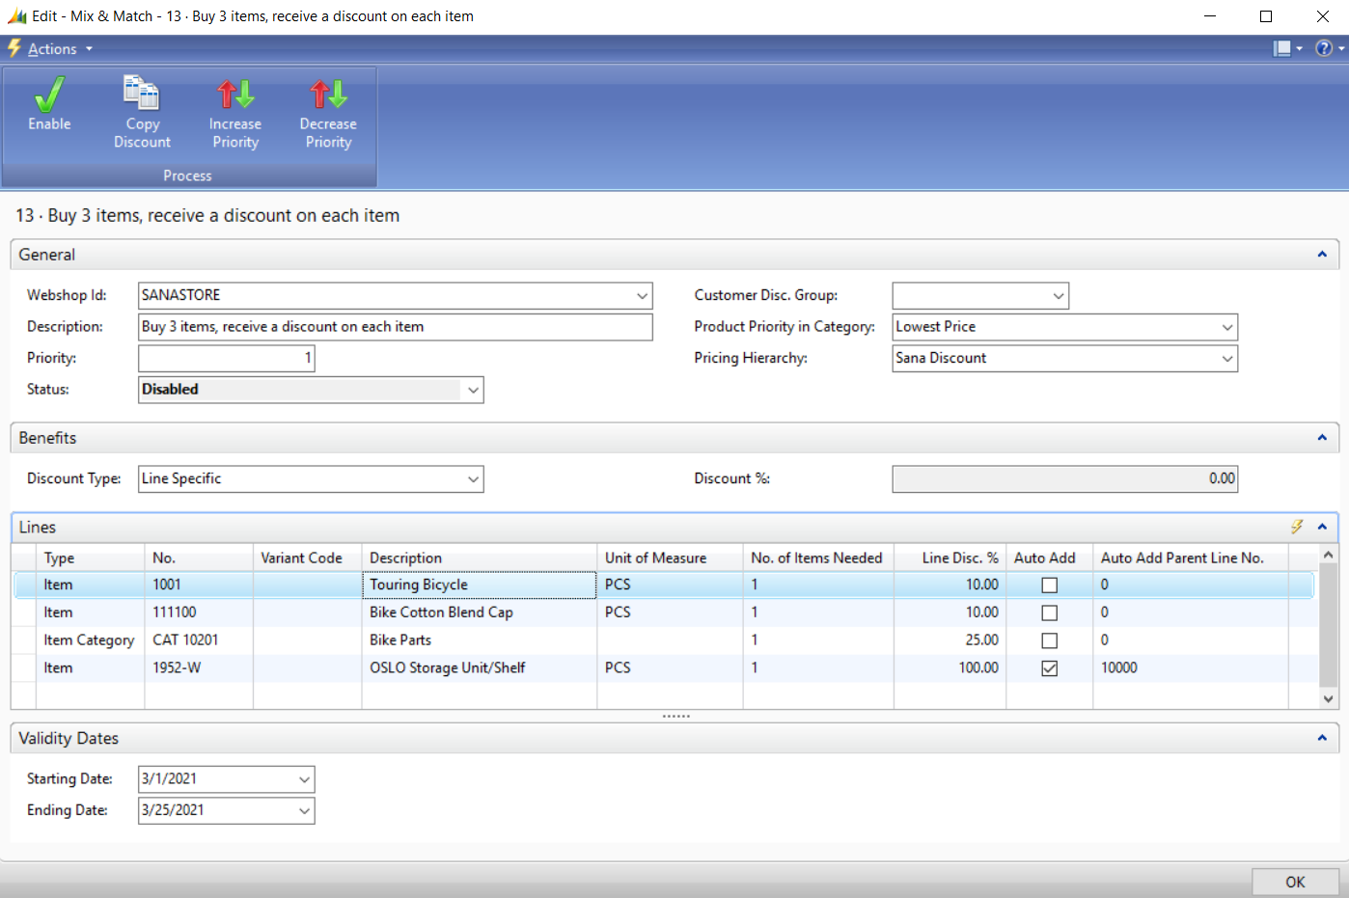Expand the Pricing Hierarchy dropdown

tap(1226, 359)
